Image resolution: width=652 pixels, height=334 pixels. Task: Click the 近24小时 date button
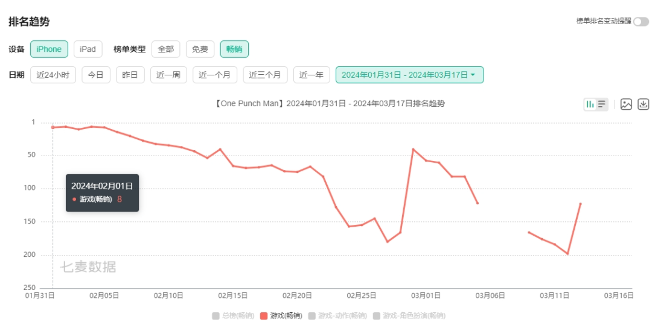tap(53, 75)
